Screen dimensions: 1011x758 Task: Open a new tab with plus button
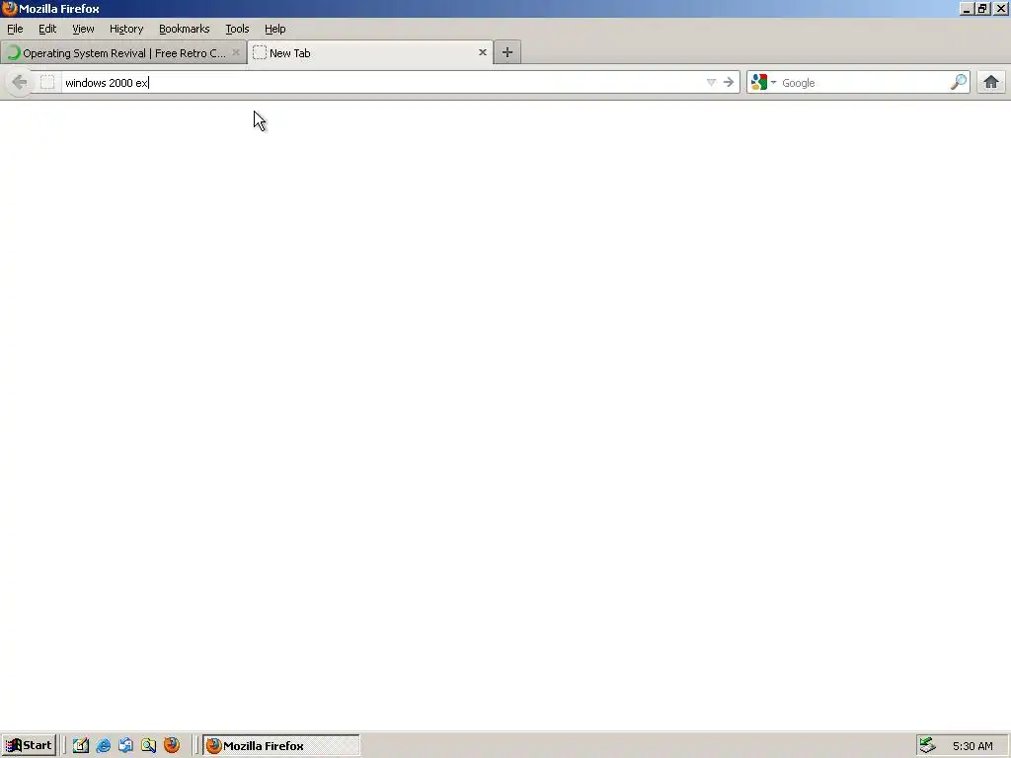(x=507, y=53)
